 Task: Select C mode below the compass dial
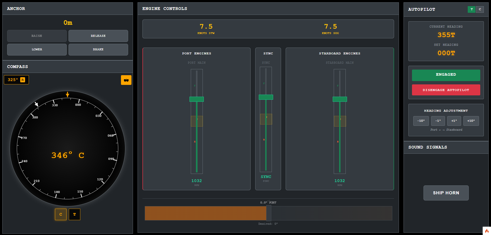click(x=61, y=214)
